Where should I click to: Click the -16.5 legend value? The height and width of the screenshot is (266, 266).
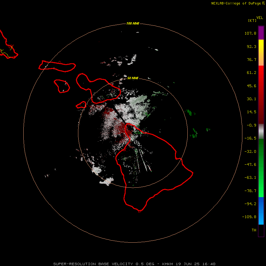[250, 138]
